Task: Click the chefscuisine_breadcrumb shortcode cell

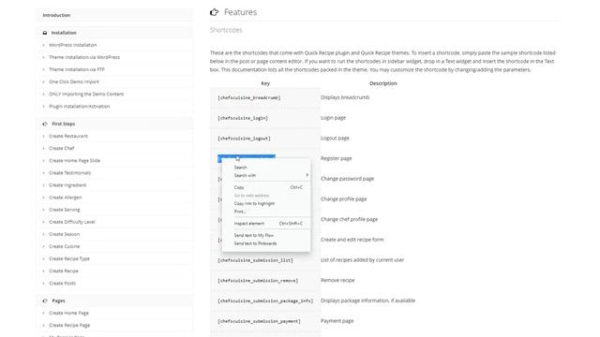Action: pos(265,97)
